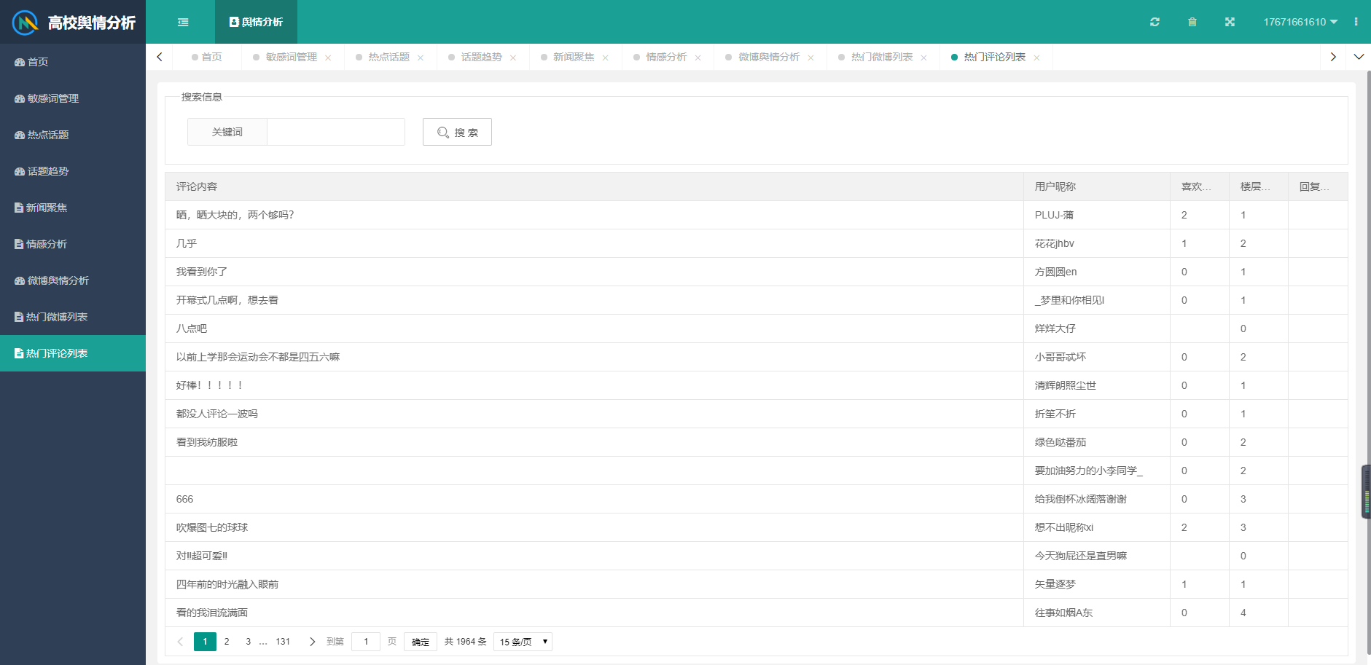This screenshot has width=1371, height=665.
Task: Close the 热门微博列表 tab
Action: pos(923,58)
